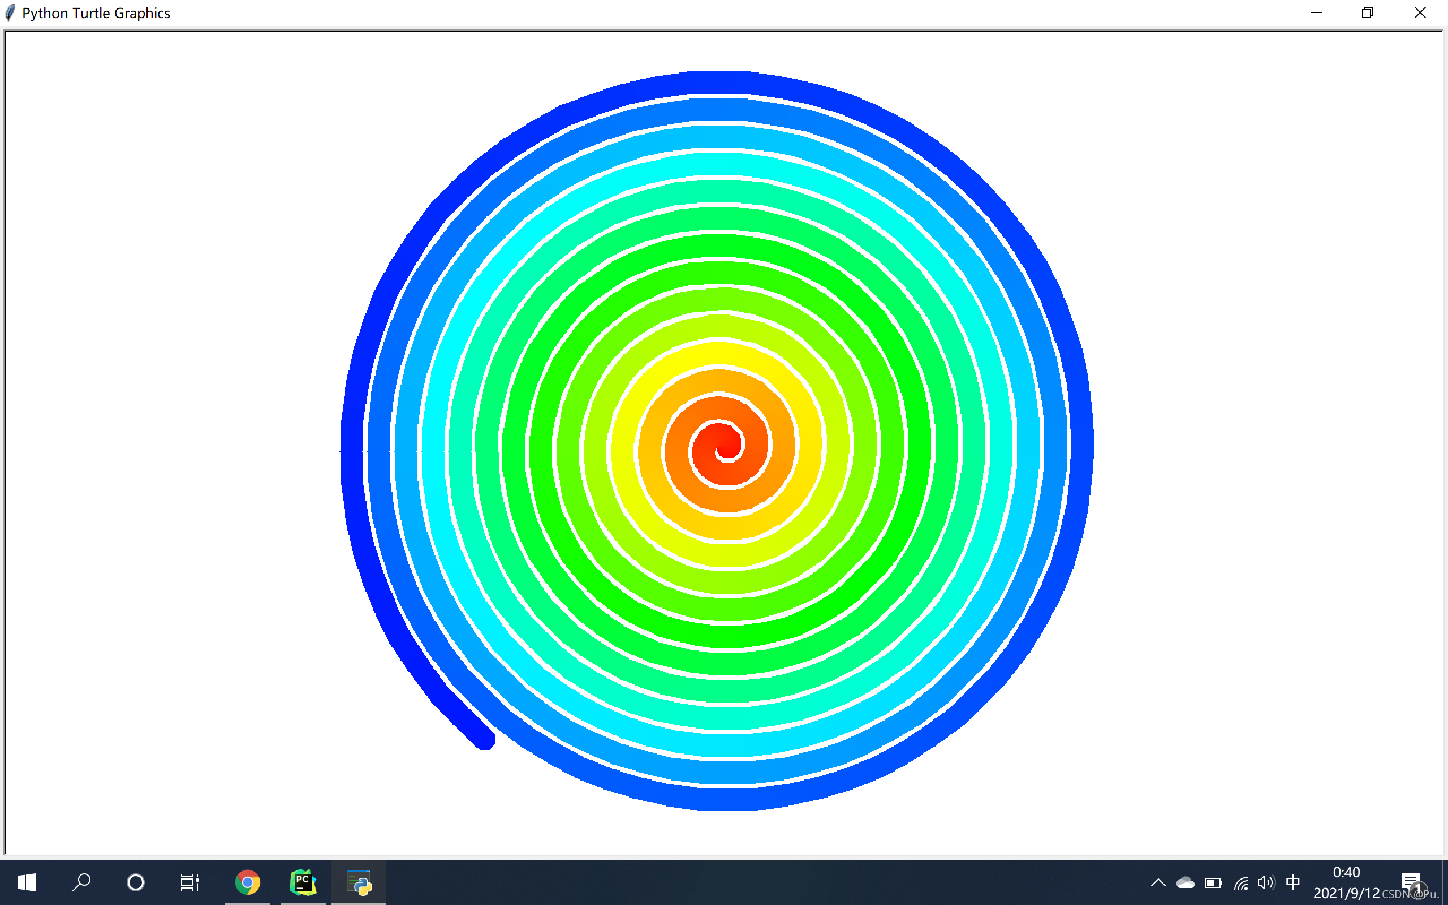Maximize or restore the Turtle Graphics window

click(1367, 12)
